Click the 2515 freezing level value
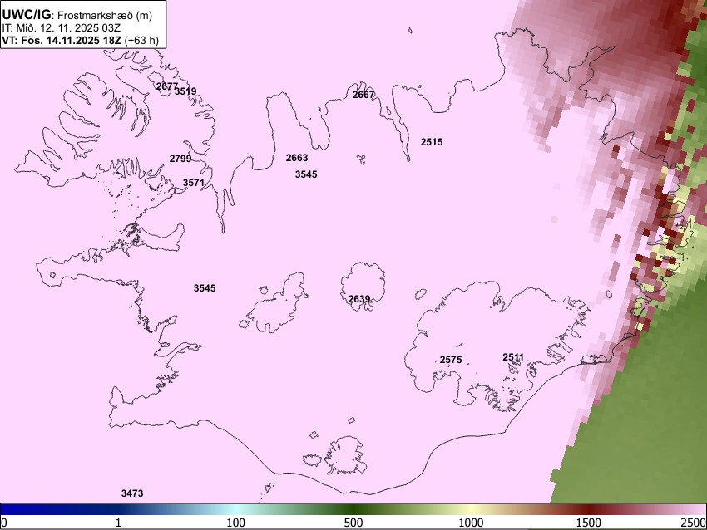707x530 pixels. coord(432,142)
